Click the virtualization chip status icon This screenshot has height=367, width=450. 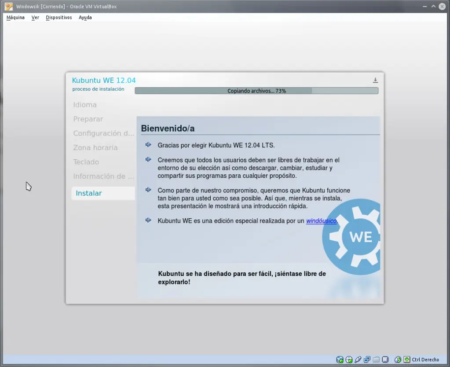(x=385, y=360)
